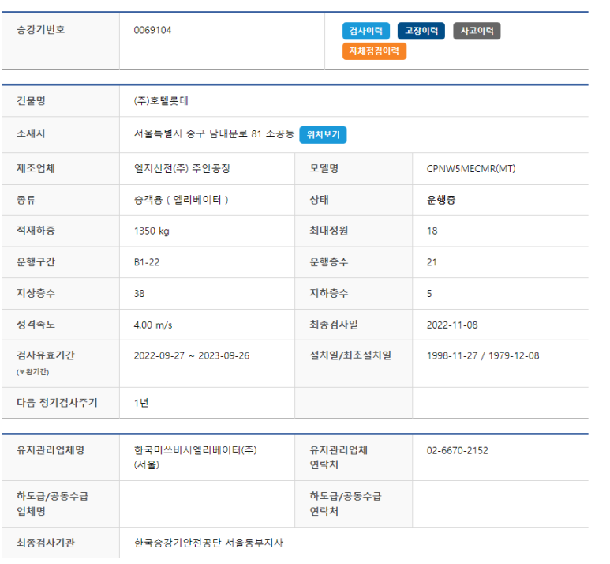Viewport: 610px width, 564px height.
Task: Click the 모델명 label
Action: 324,169
